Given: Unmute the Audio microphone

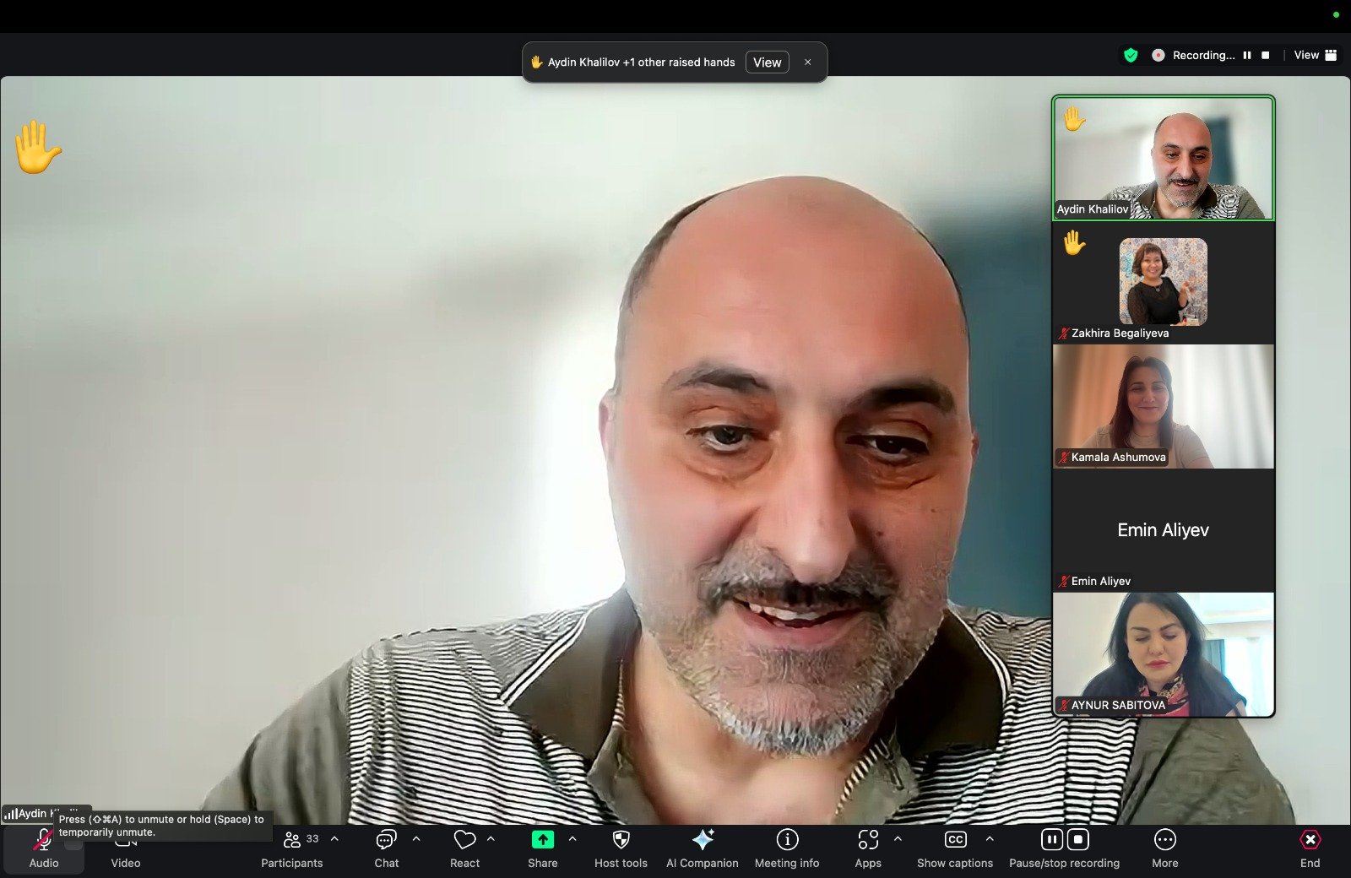Looking at the screenshot, I should point(44,848).
